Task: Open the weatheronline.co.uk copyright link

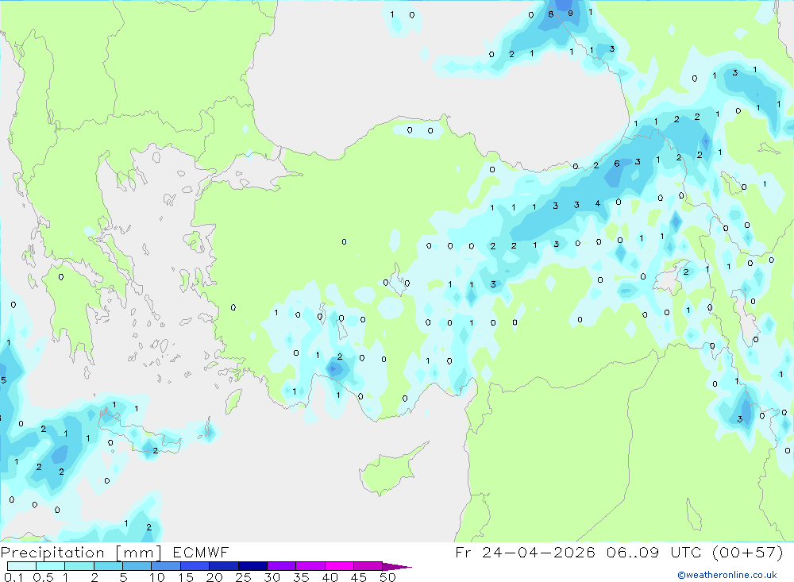Action: tap(727, 575)
